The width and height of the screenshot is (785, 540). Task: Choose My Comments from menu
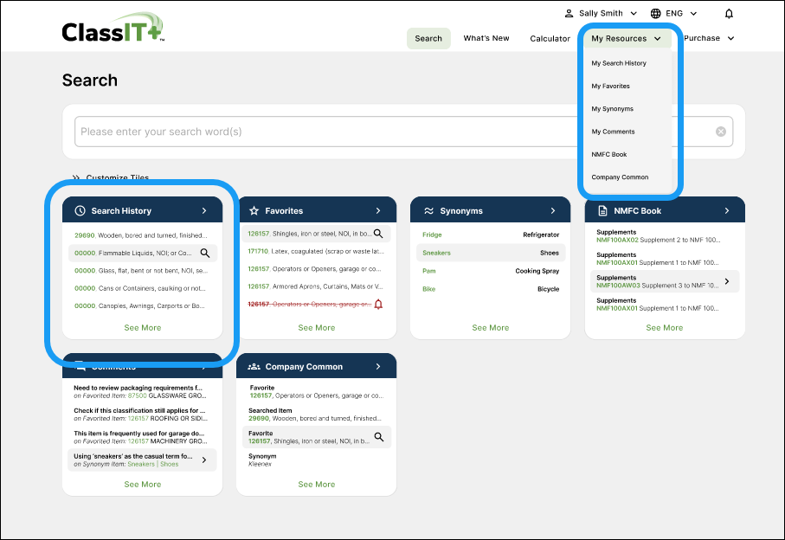[x=614, y=132]
